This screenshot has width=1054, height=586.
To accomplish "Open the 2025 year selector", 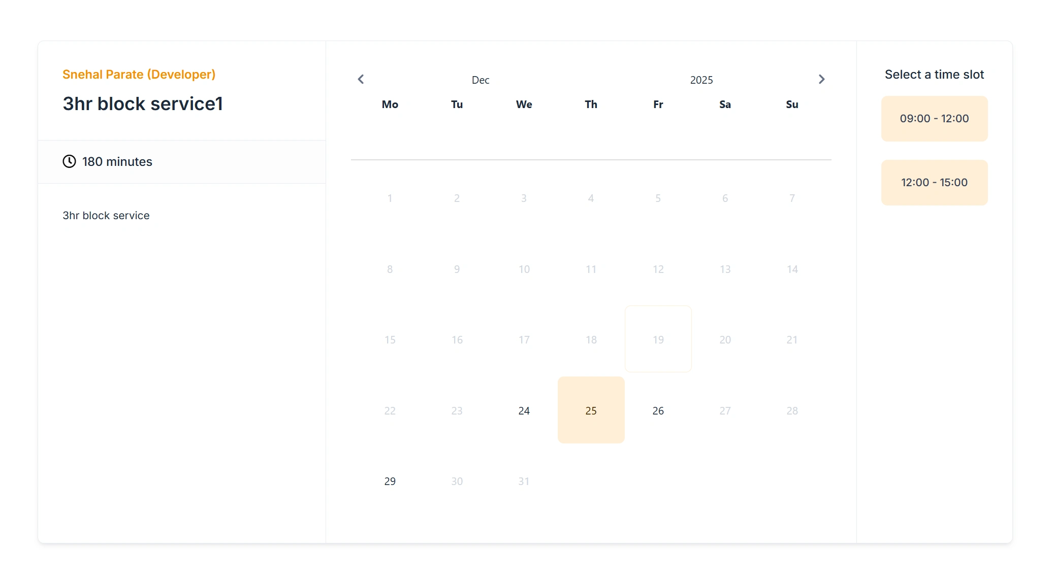I will click(701, 80).
